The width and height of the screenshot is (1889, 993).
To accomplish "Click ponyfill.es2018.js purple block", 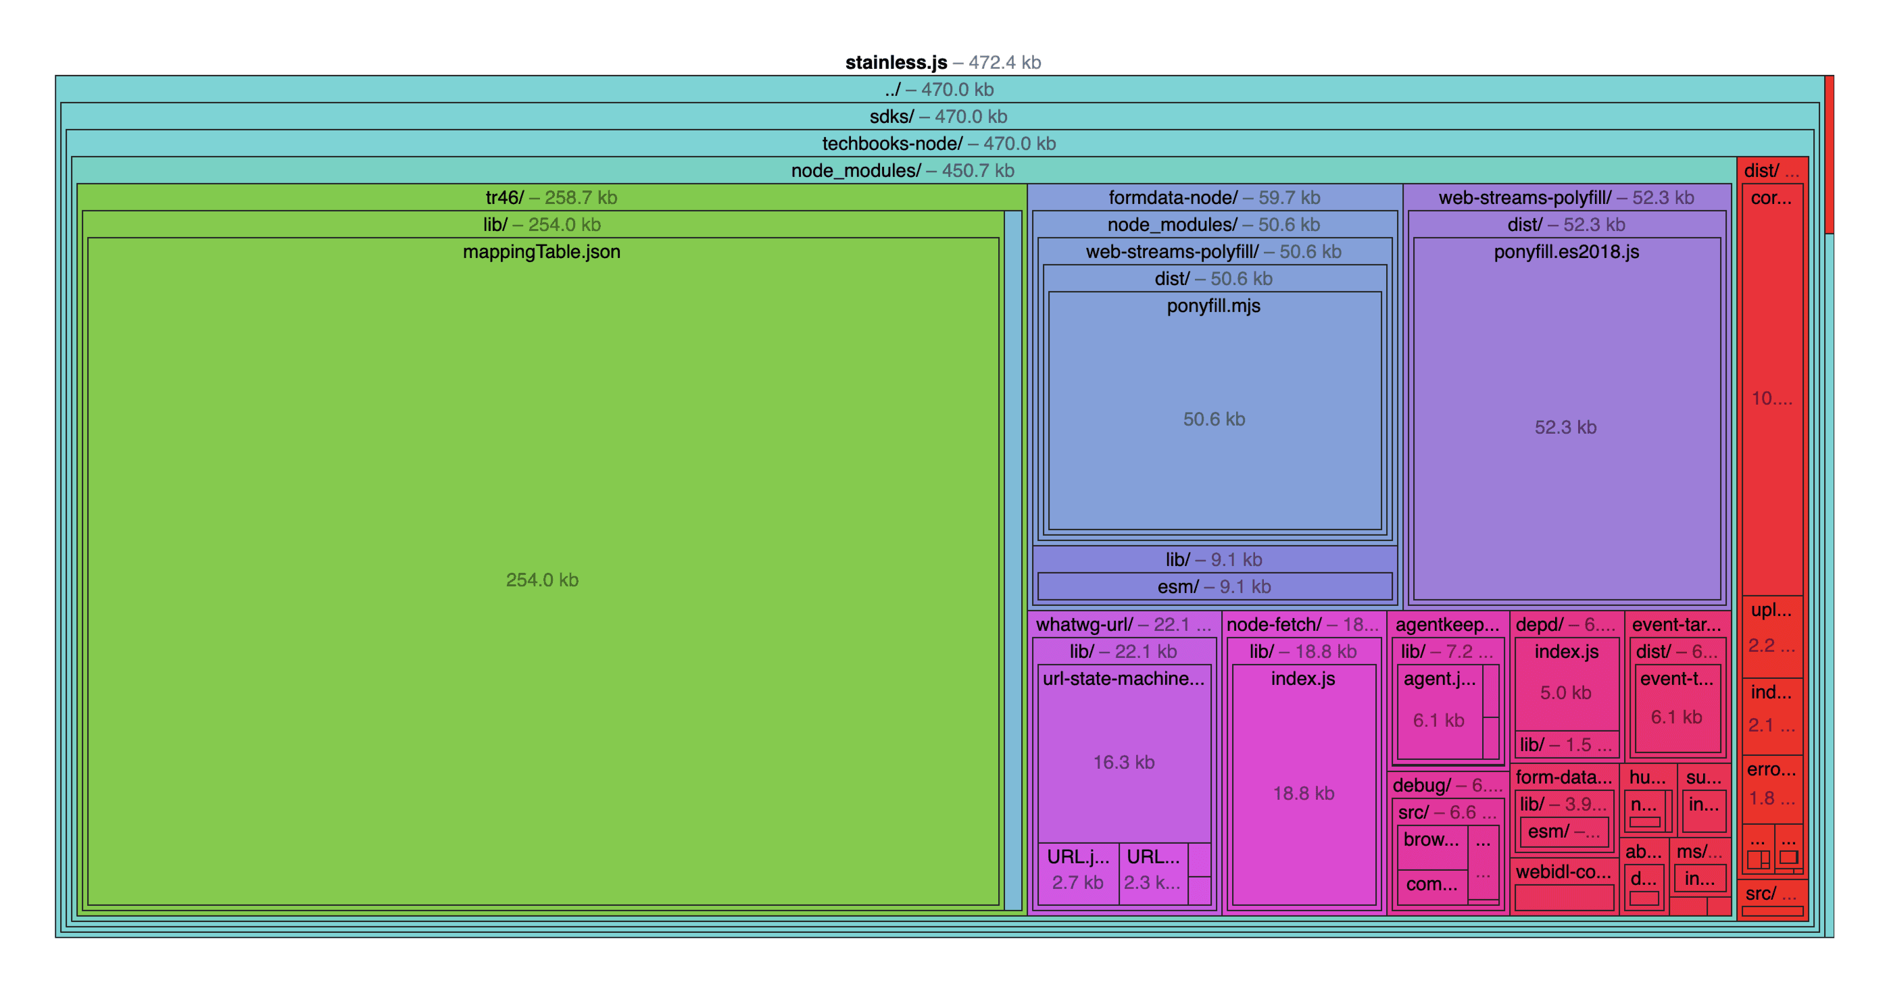I will (1567, 418).
